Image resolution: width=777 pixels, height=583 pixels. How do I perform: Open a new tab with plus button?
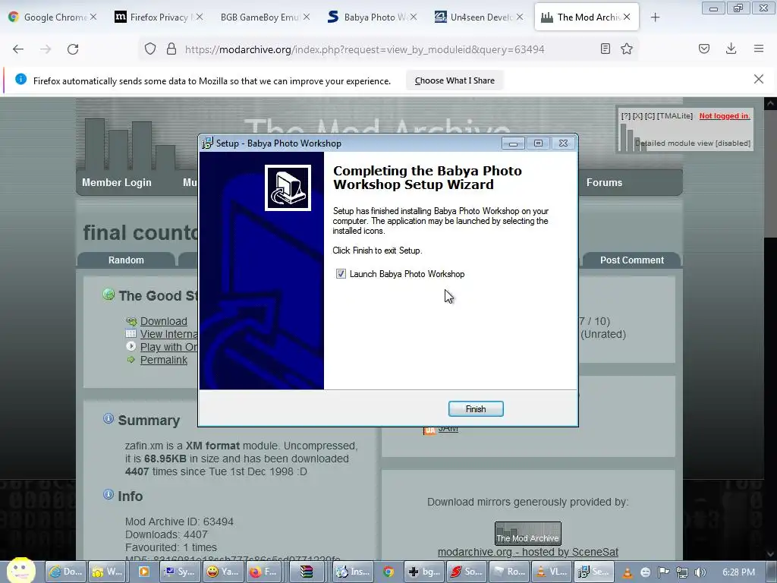click(655, 17)
